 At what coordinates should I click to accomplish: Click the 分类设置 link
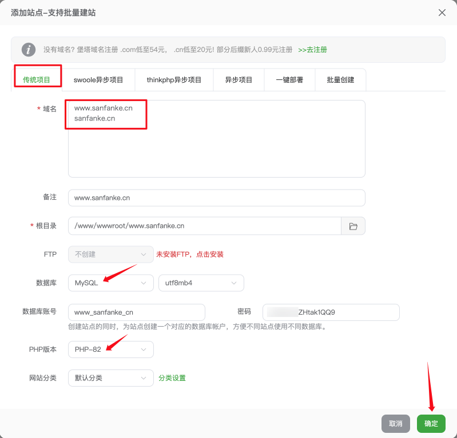[x=172, y=378]
